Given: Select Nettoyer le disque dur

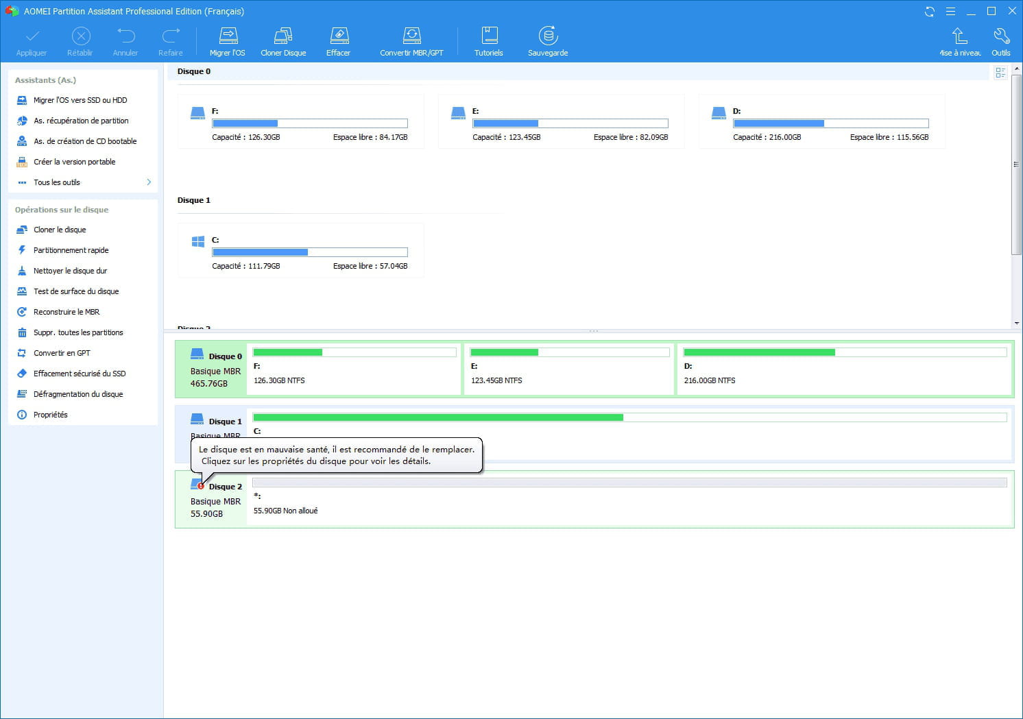Looking at the screenshot, I should coord(70,271).
